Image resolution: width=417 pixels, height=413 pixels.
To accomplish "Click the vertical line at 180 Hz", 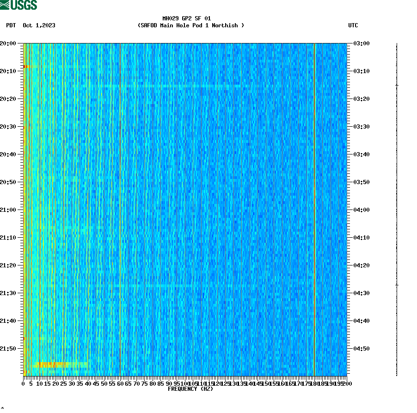I will (x=314, y=208).
